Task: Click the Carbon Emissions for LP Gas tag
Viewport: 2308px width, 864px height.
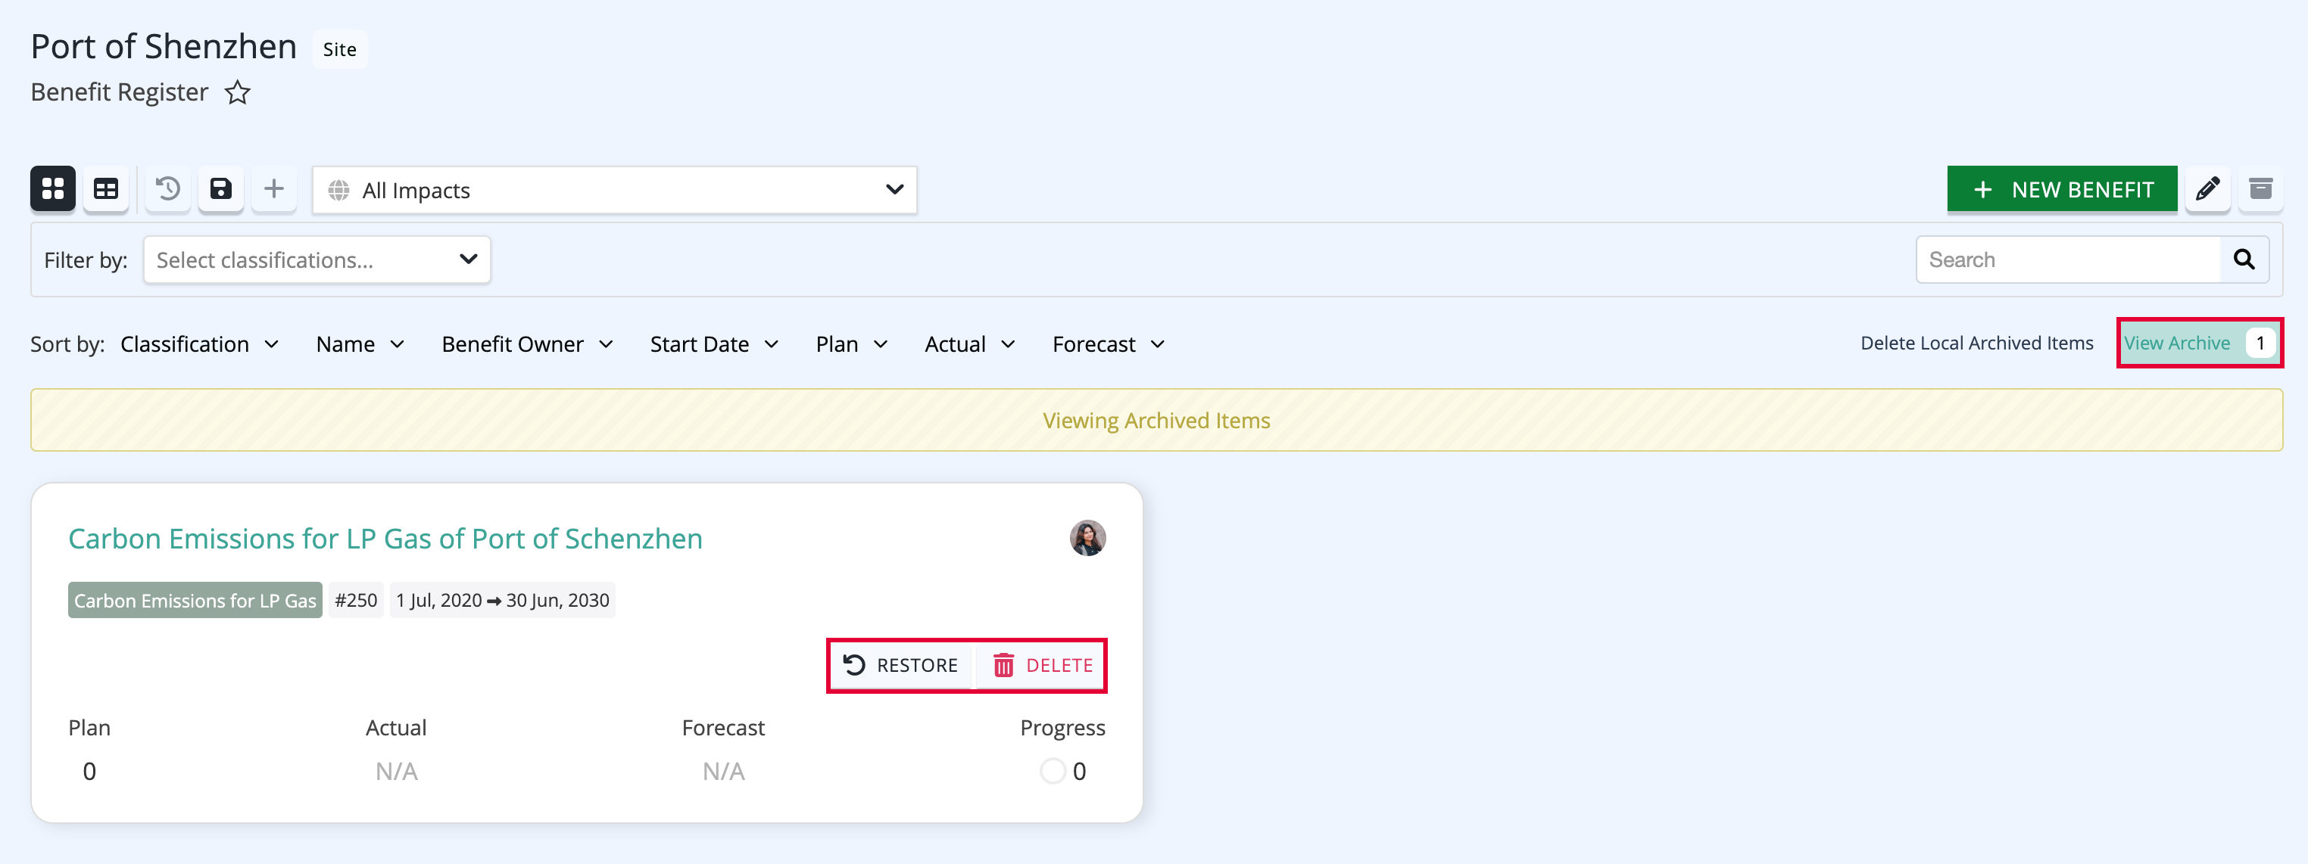Action: click(x=195, y=600)
